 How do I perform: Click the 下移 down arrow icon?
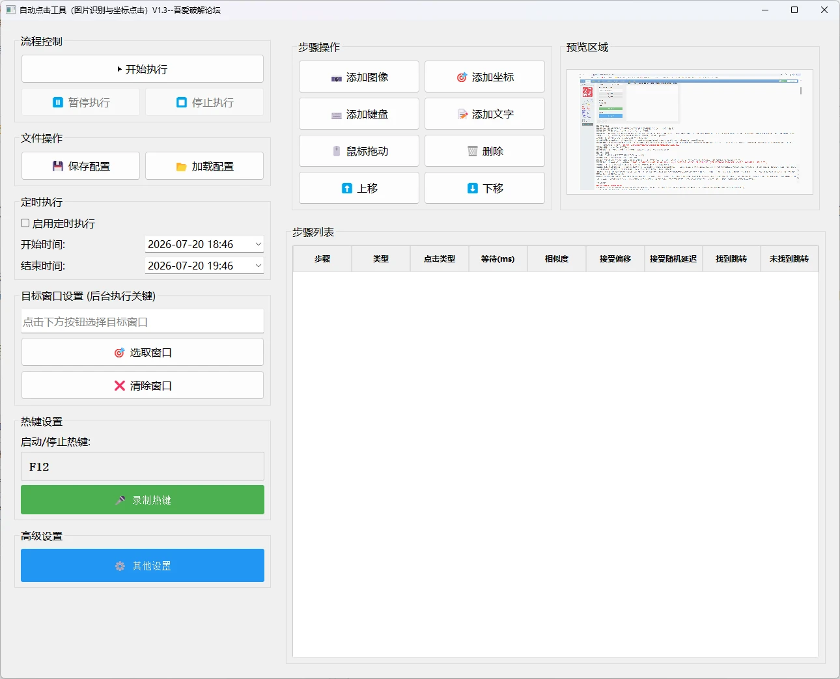473,188
